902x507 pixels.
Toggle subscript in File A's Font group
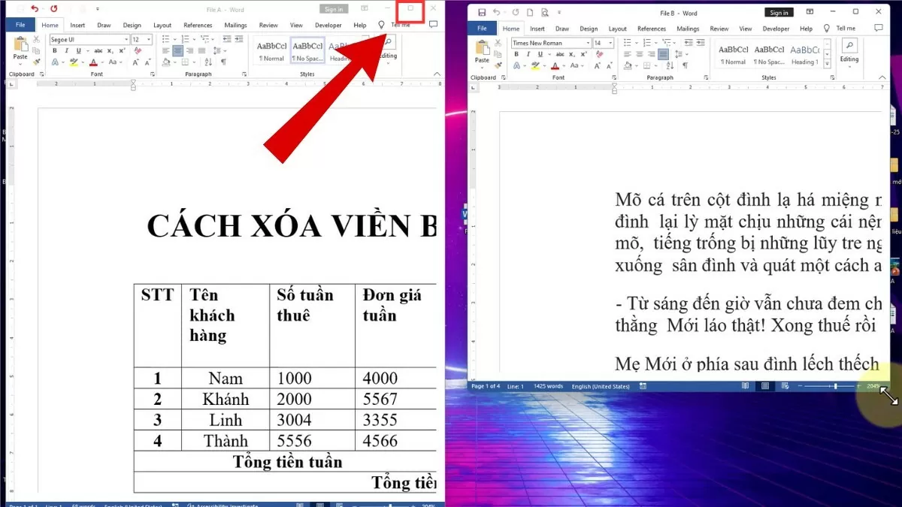coord(110,50)
